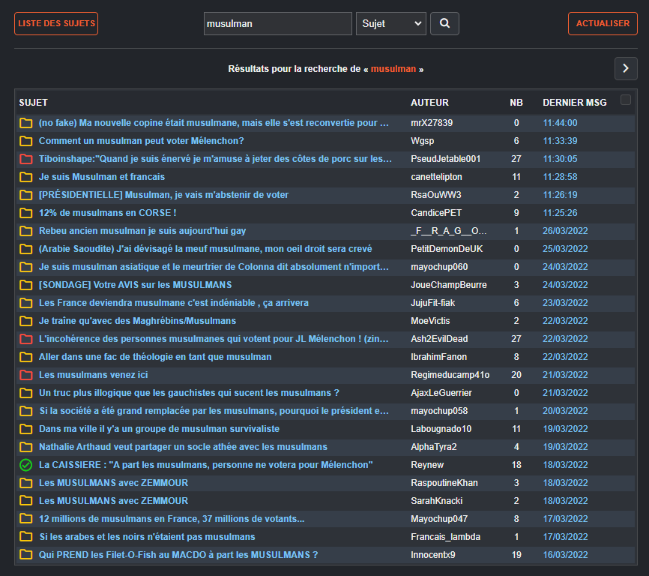This screenshot has height=576, width=649.
Task: Click the magnifying glass search button
Action: click(444, 23)
